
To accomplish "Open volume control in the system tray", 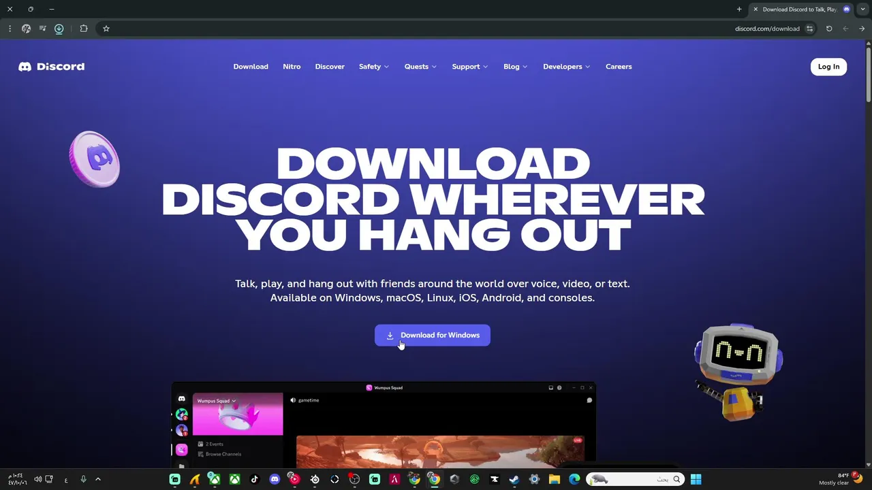I will pyautogui.click(x=38, y=479).
